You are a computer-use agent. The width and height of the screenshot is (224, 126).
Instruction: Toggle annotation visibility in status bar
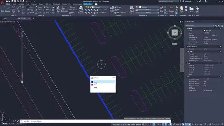(190, 124)
